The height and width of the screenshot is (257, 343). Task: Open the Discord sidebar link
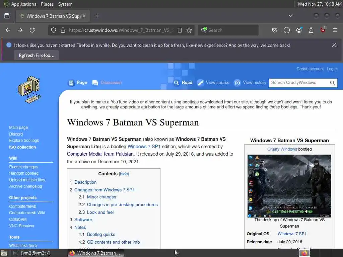[x=16, y=134]
